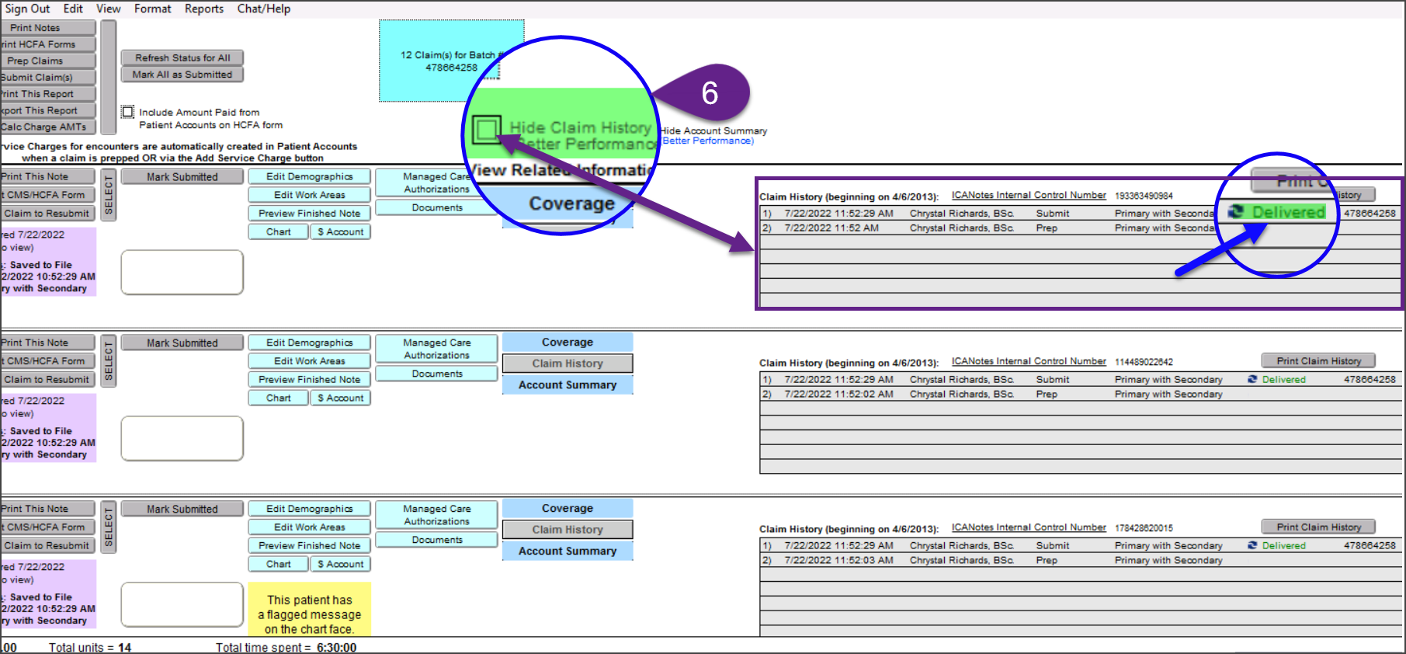Click Print Claim History for the second claim
Screen dimensions: 1406x654
(1318, 361)
